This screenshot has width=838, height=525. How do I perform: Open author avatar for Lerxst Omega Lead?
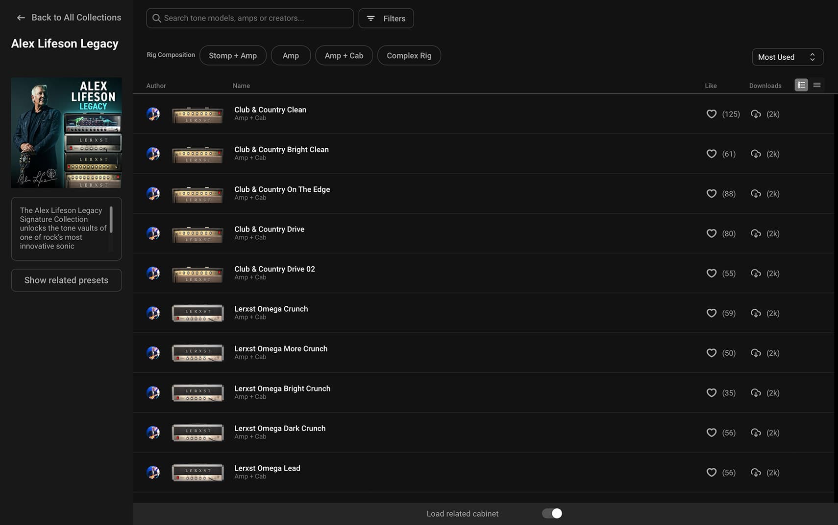[x=153, y=473]
